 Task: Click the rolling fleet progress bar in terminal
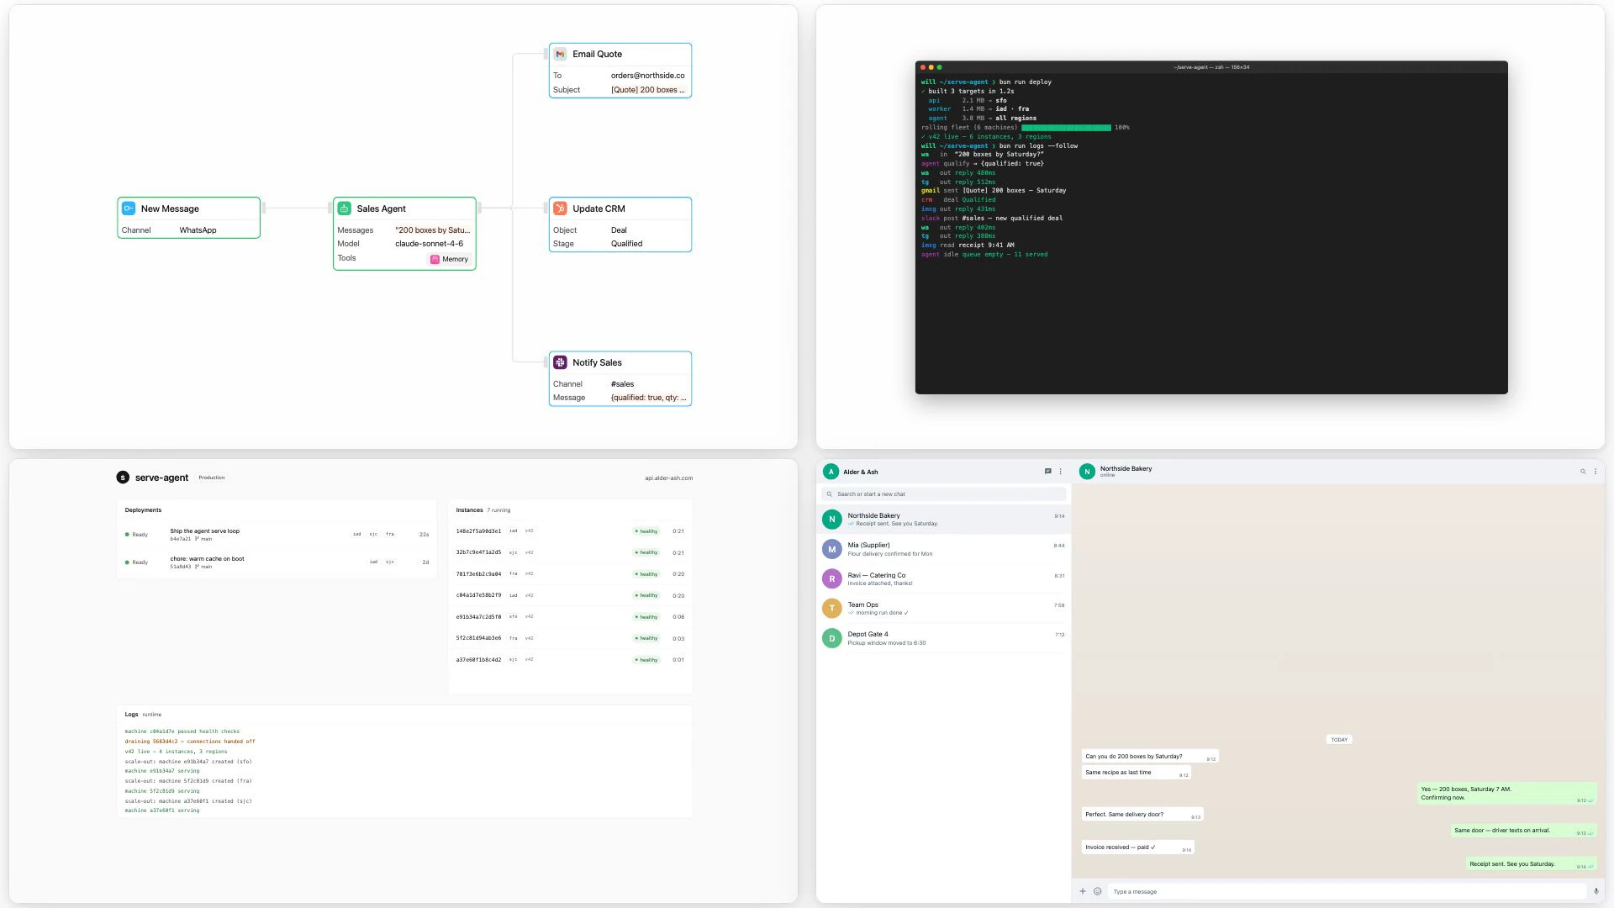pos(1066,128)
